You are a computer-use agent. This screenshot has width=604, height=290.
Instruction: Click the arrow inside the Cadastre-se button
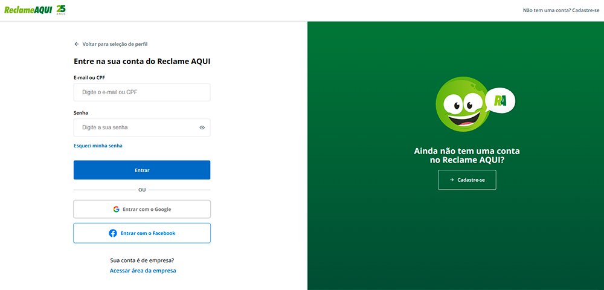click(x=451, y=180)
